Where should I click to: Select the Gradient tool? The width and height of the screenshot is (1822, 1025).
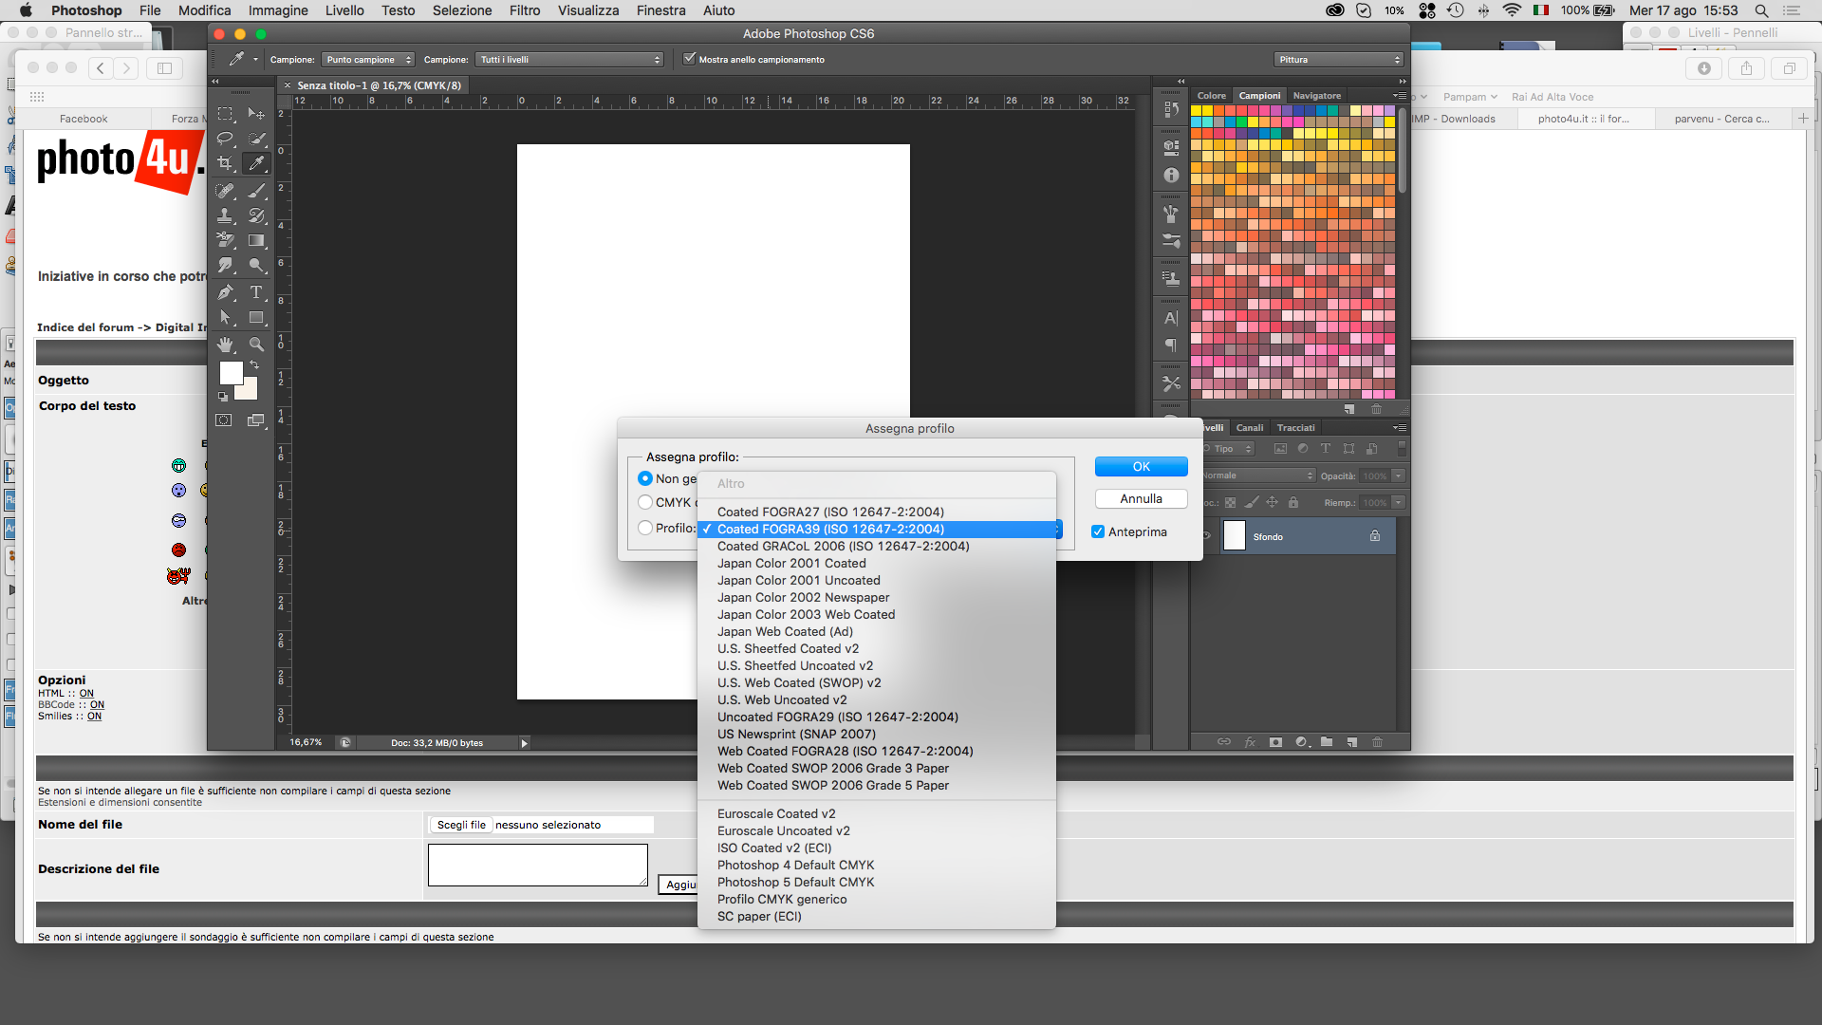[x=256, y=241]
